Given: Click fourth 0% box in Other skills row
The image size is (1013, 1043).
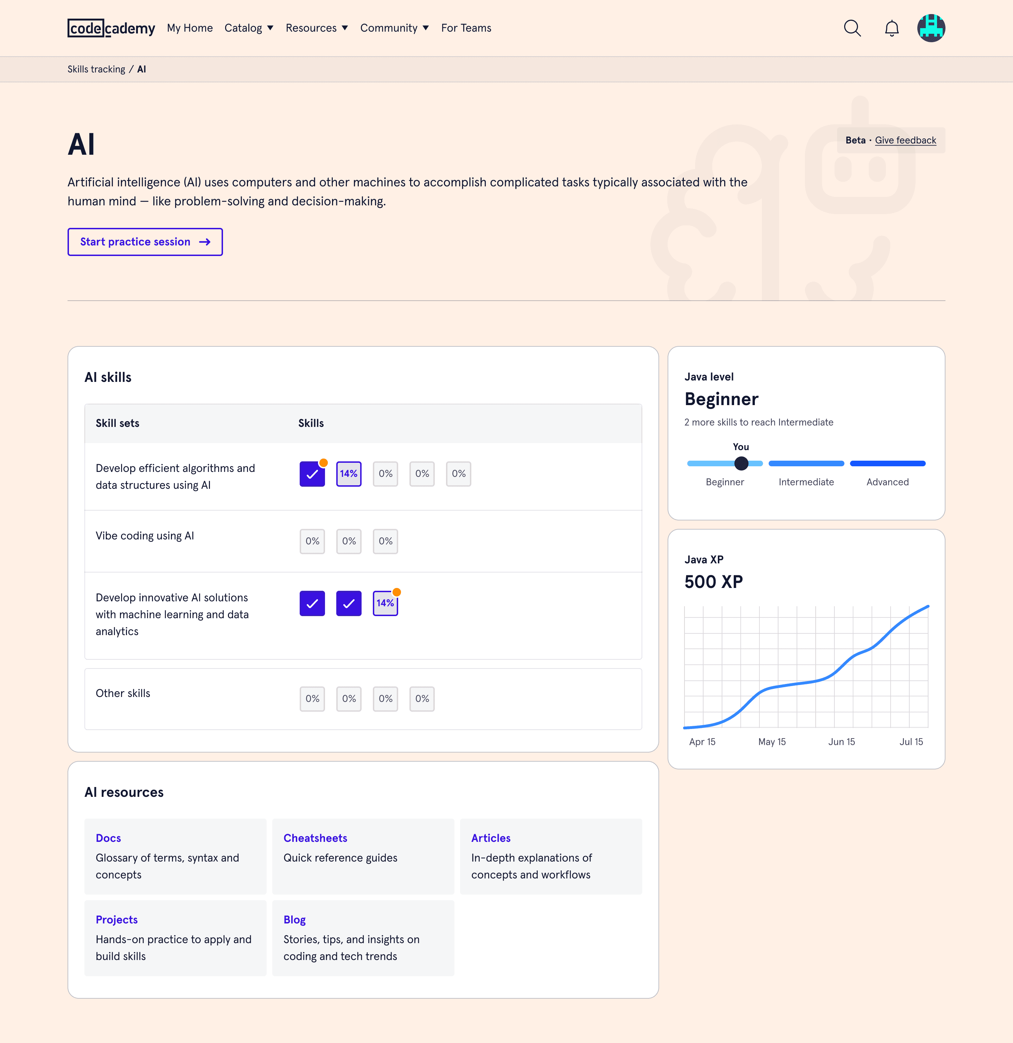Looking at the screenshot, I should click(422, 699).
